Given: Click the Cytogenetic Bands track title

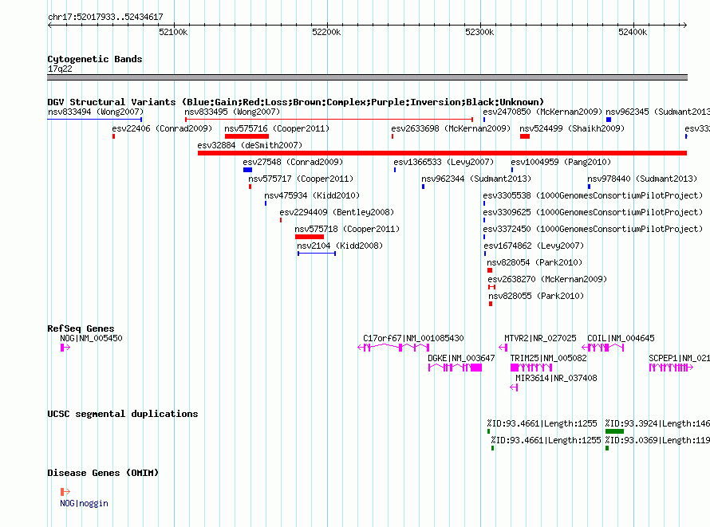Looking at the screenshot, I should click(x=95, y=59).
